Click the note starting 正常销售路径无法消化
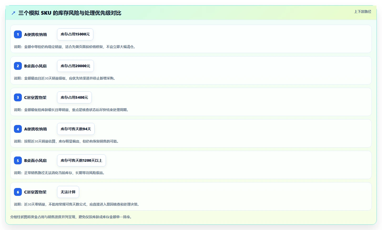 59,173
